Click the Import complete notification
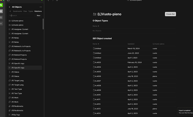The height and width of the screenshot is (117, 193). (x=185, y=112)
